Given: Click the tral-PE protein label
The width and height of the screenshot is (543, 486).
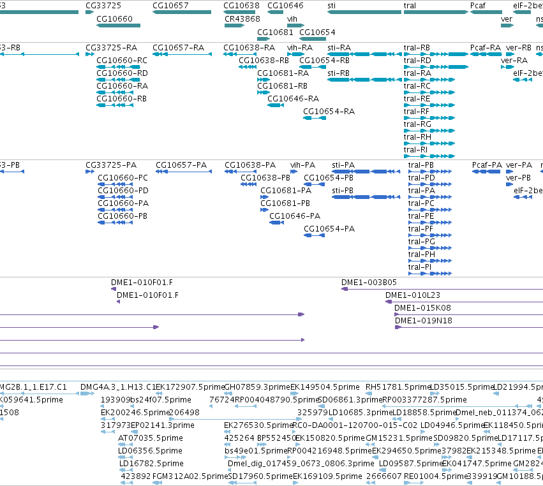Looking at the screenshot, I should [x=420, y=216].
